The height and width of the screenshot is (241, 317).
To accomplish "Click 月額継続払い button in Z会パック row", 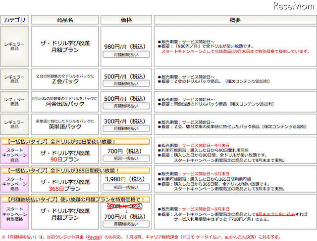I will (x=126, y=83).
